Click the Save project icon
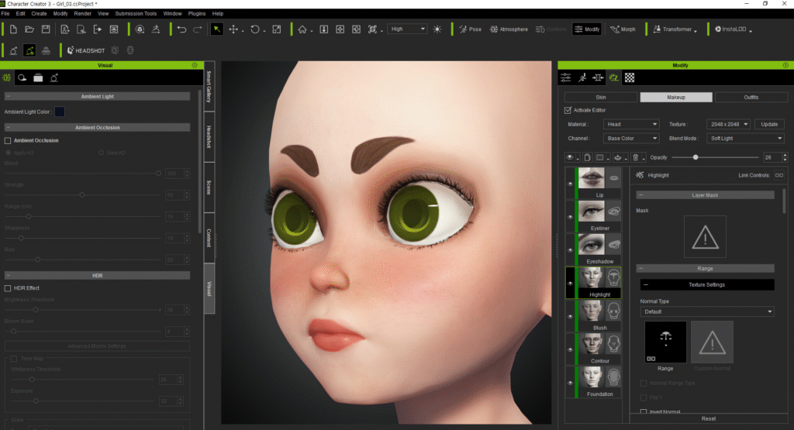794x430 pixels. point(46,29)
